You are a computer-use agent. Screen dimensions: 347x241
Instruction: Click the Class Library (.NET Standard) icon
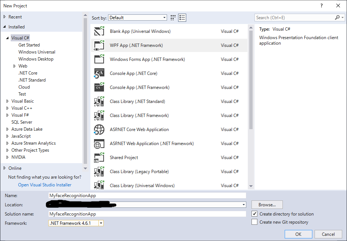[x=99, y=101]
